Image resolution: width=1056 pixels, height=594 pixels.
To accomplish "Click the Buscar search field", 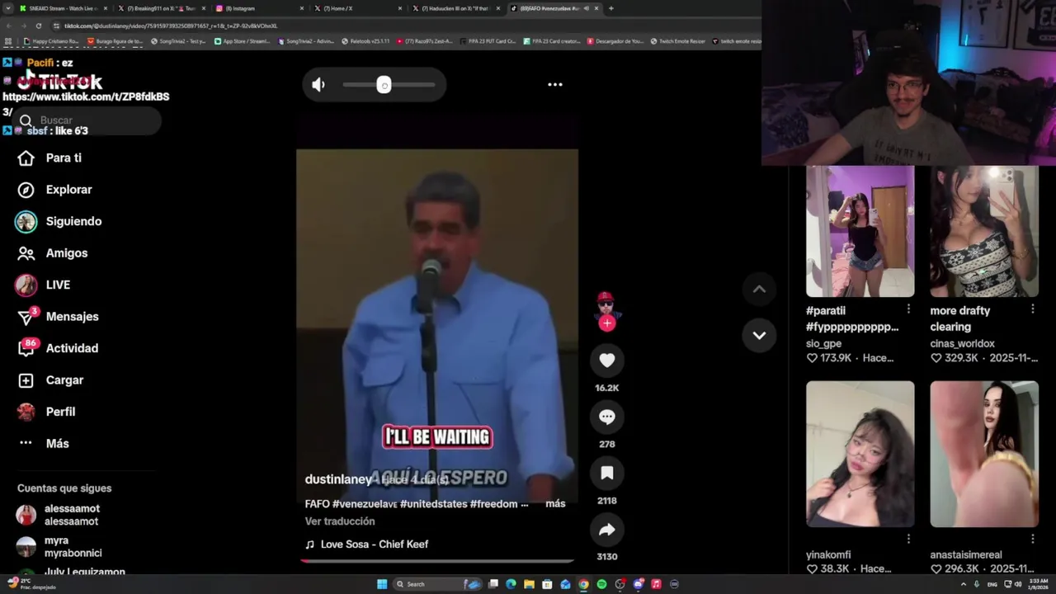I will click(x=87, y=120).
